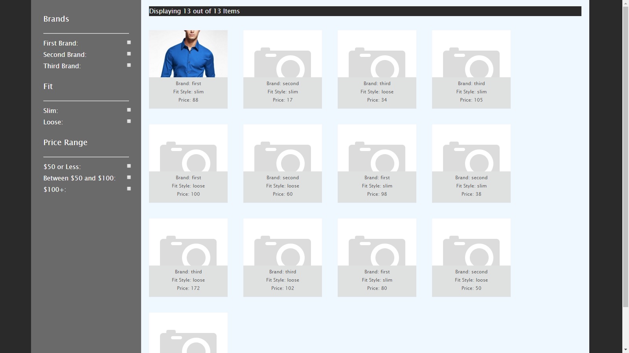
Task: Tick the $100+ price checkbox
Action: coord(129,189)
